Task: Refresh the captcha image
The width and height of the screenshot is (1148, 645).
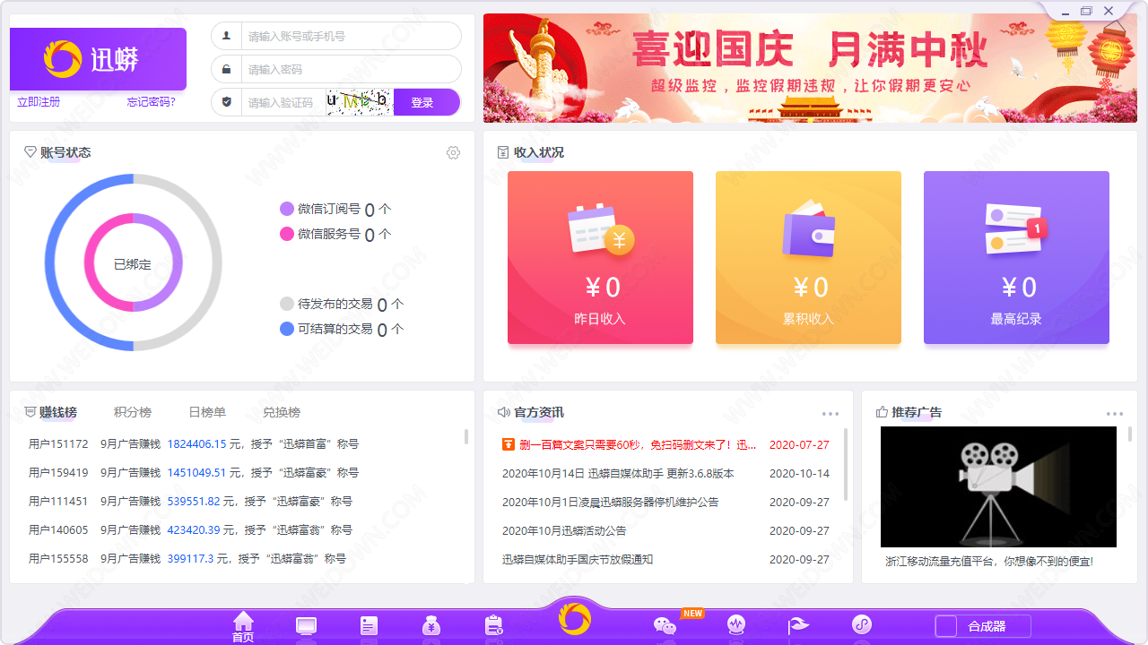Action: (360, 102)
